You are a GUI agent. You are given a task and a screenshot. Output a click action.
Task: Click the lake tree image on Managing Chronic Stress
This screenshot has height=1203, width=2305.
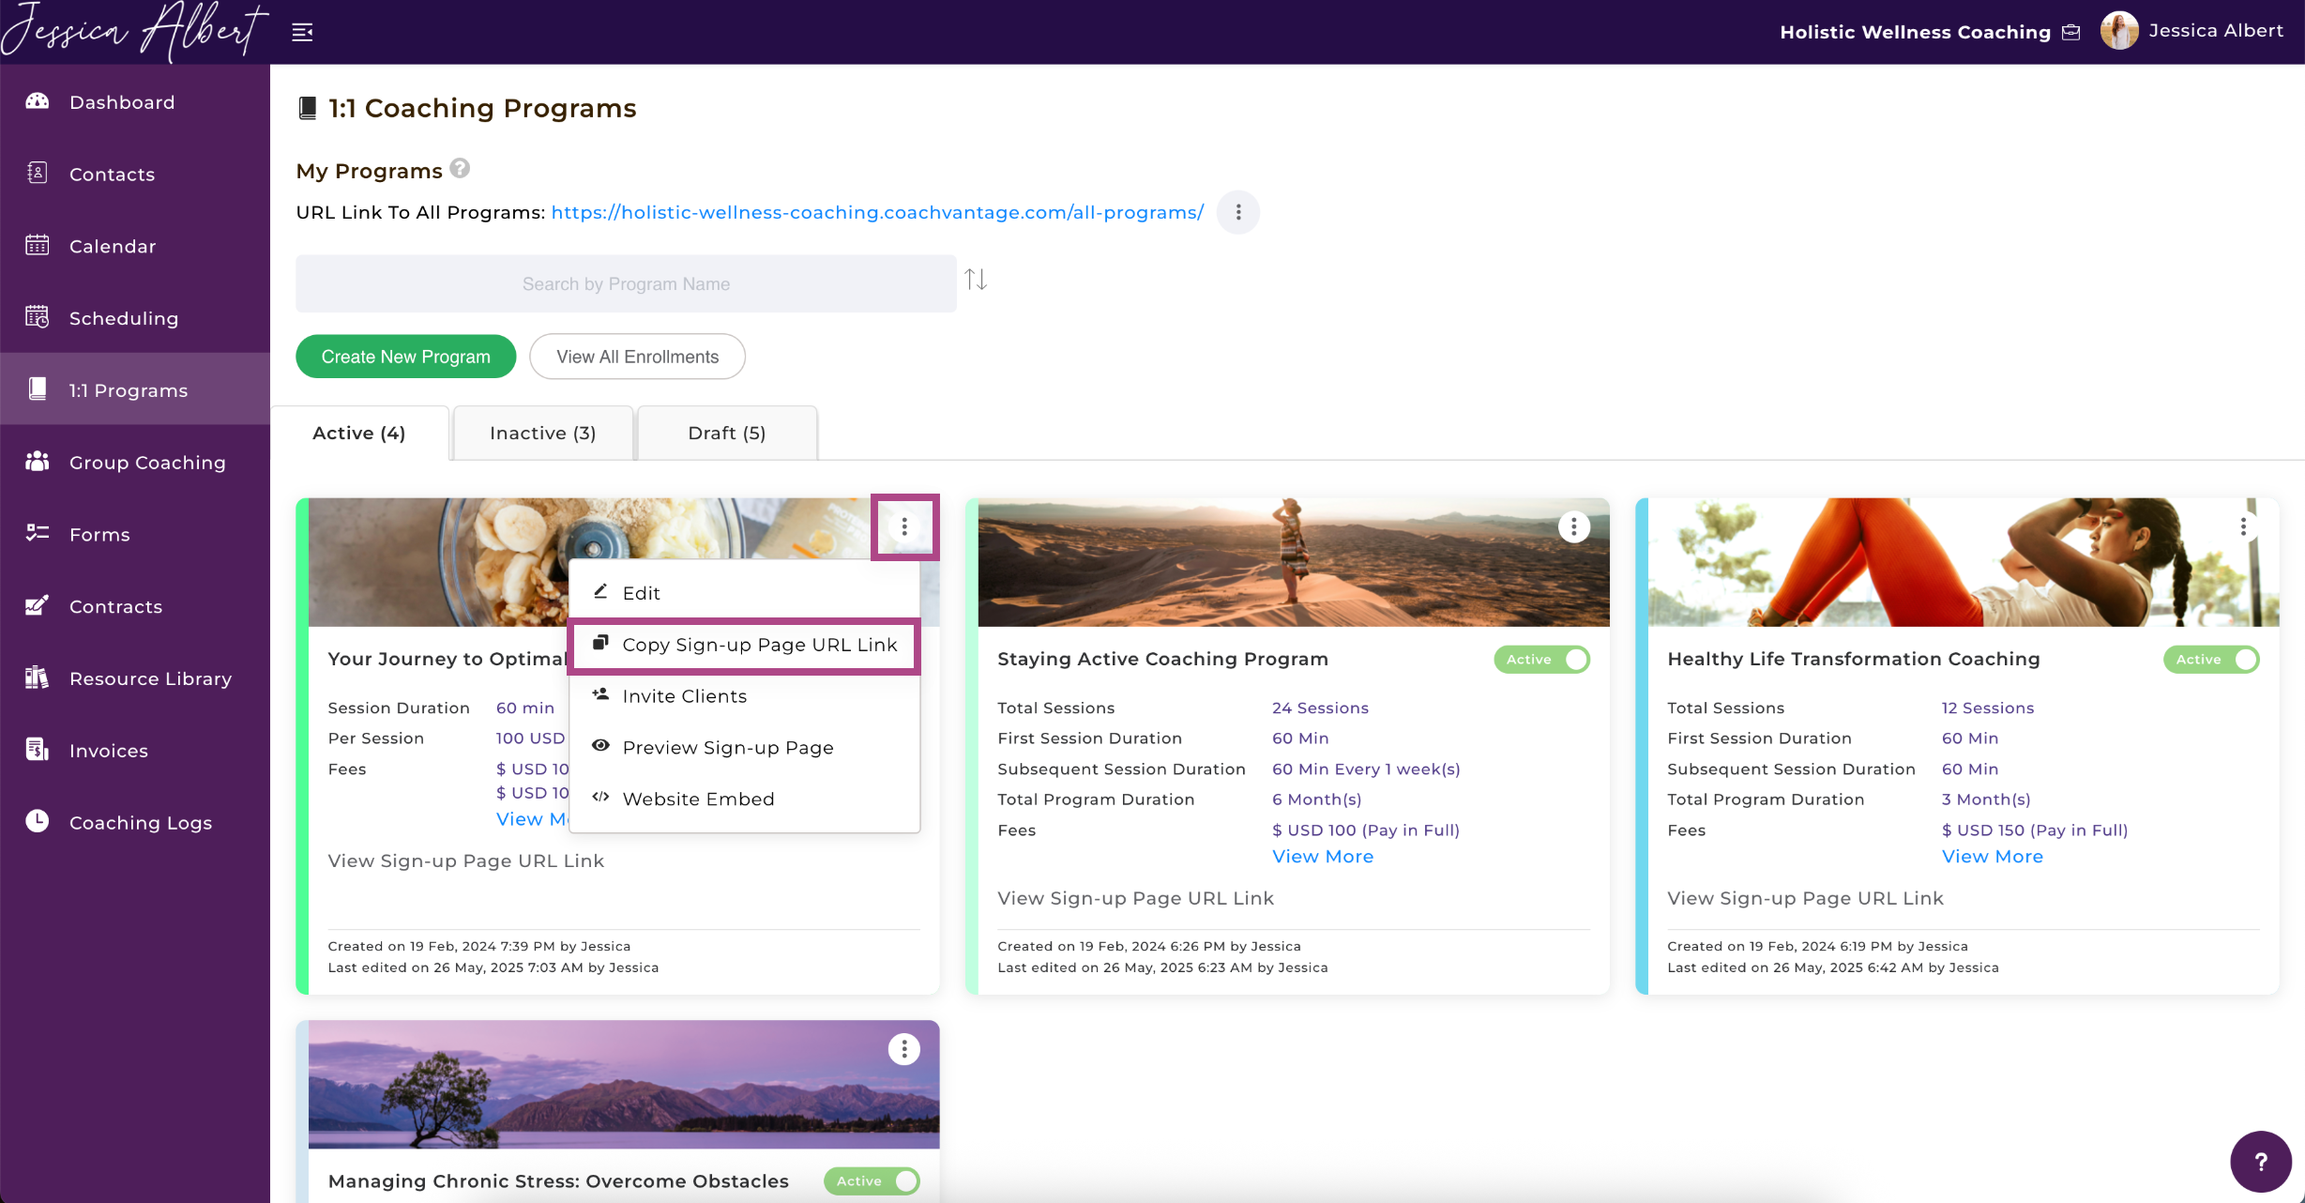[624, 1085]
